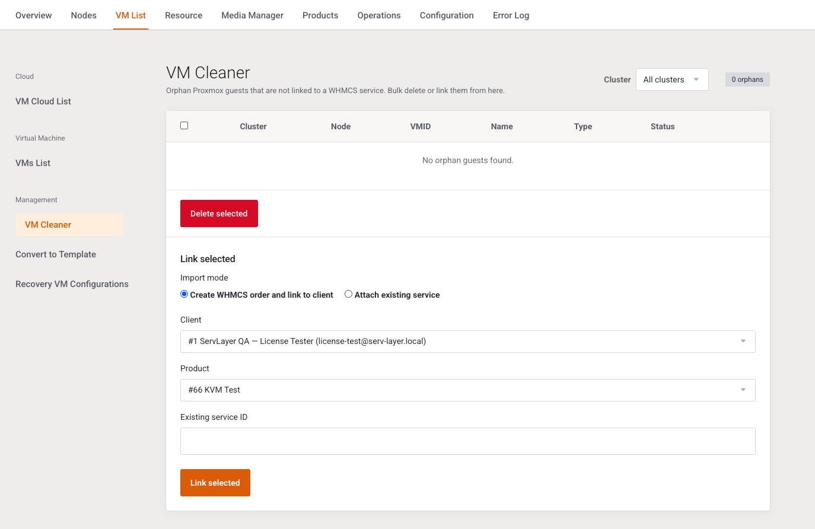Switch to the Products tab
The height and width of the screenshot is (529, 815).
click(x=320, y=15)
